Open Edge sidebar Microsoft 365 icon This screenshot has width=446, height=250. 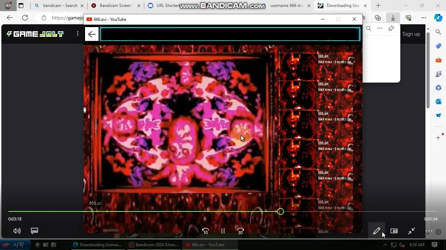tap(438, 87)
